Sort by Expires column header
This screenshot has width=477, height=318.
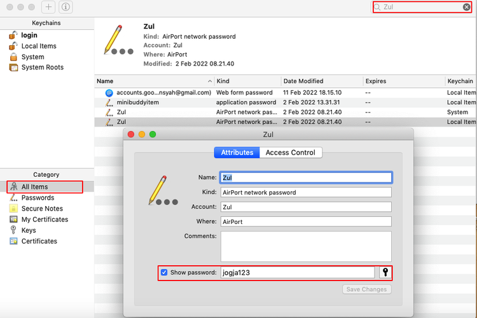[x=404, y=81]
